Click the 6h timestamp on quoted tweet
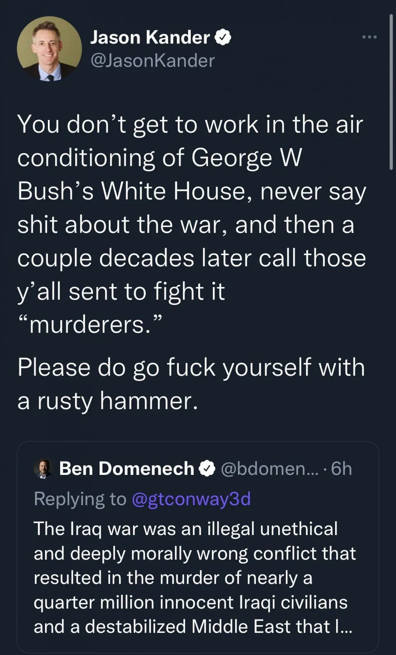The width and height of the screenshot is (396, 655). (342, 469)
